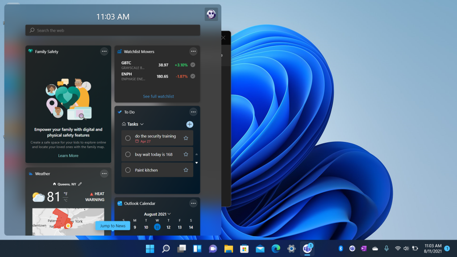Open Watchlist Movers more options menu

[193, 51]
